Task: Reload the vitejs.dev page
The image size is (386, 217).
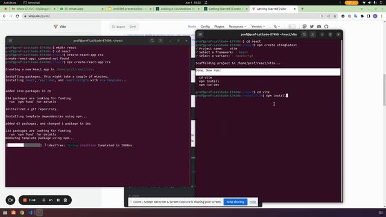Action: (17, 16)
